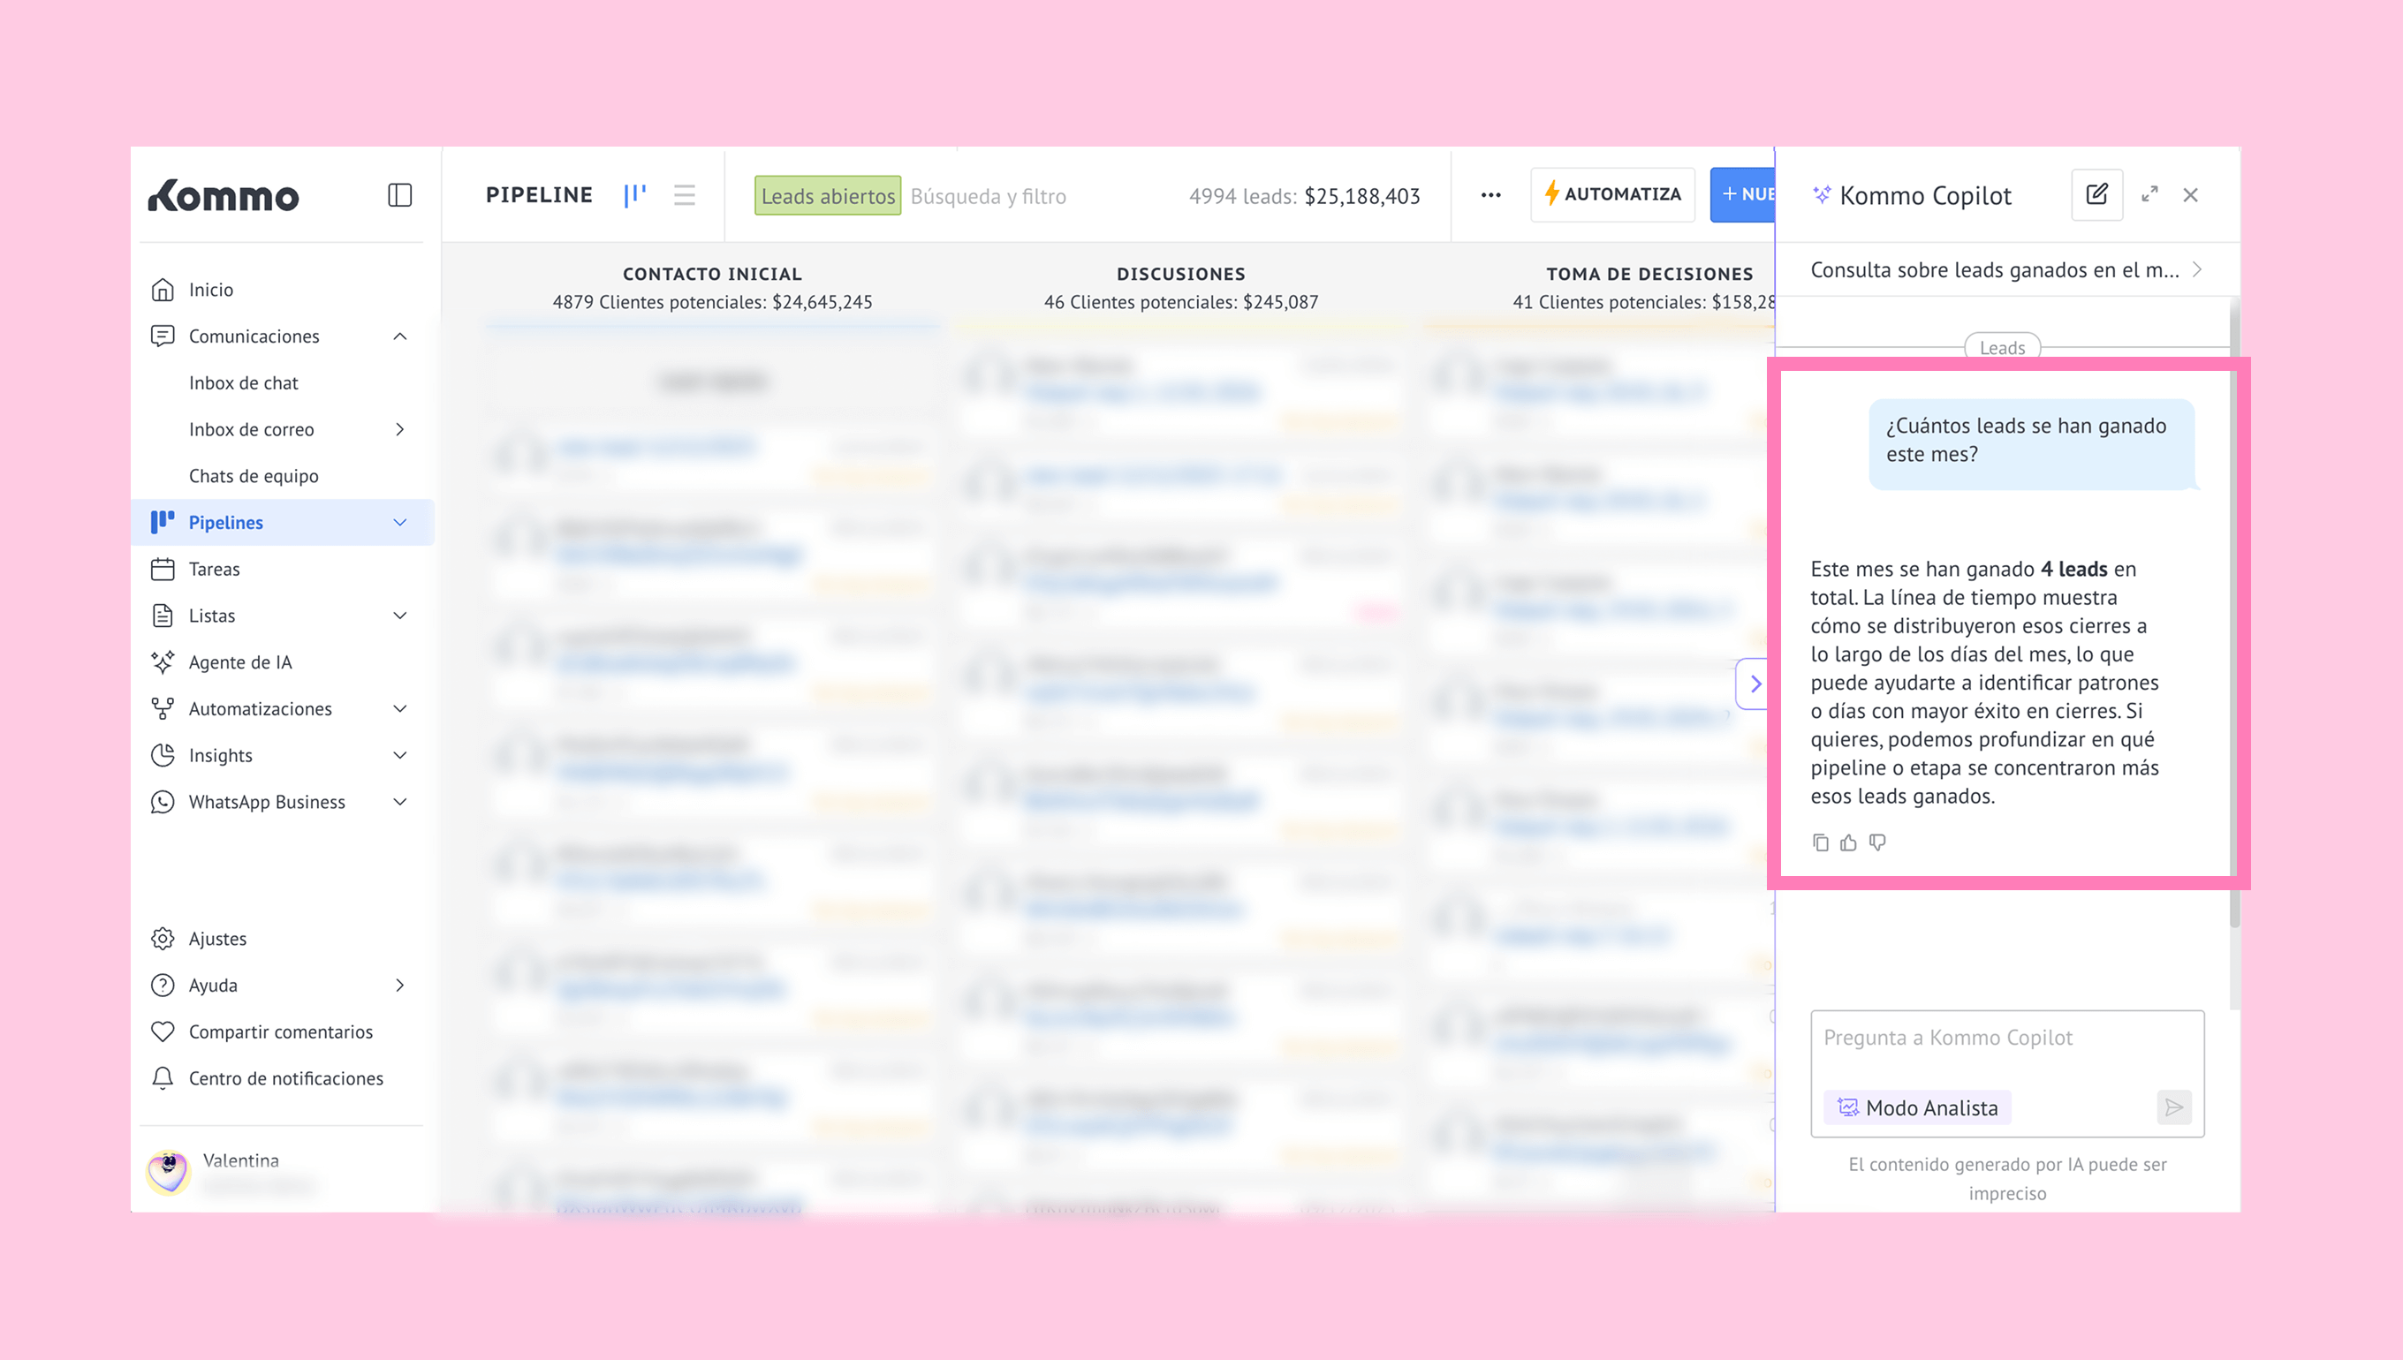Screen dimensions: 2403x1360
Task: Open Agente de IA menu item
Action: 240,662
